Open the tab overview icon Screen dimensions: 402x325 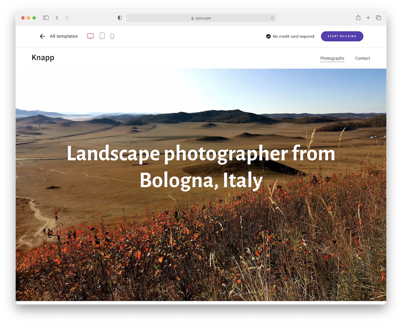(379, 18)
